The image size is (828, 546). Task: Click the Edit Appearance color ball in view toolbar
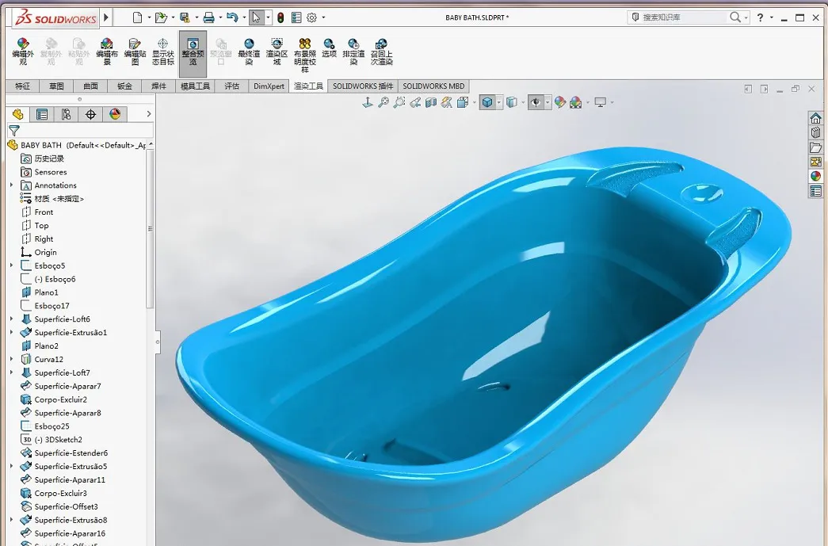559,102
